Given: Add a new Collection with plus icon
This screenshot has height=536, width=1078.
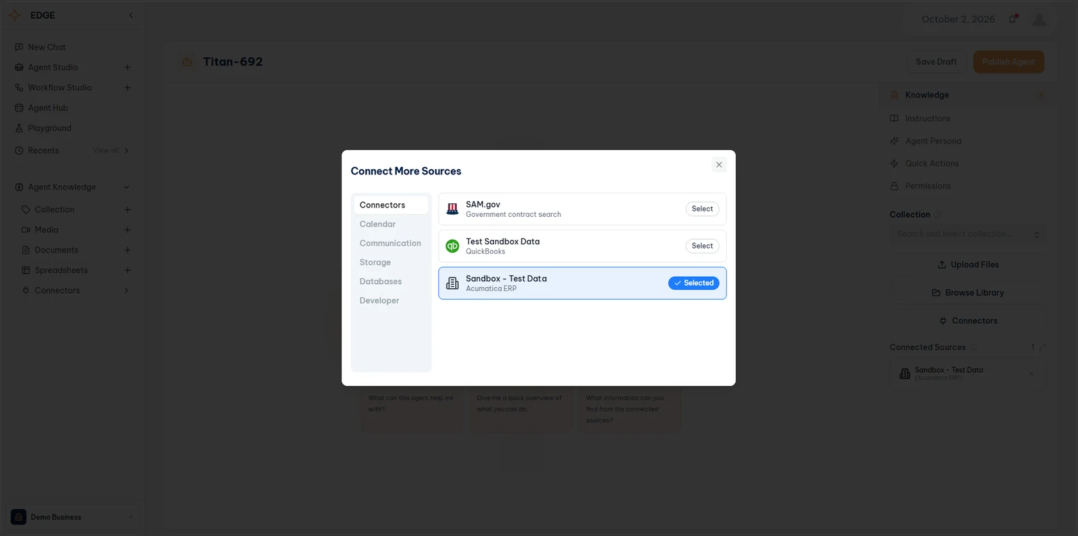Looking at the screenshot, I should (x=127, y=209).
